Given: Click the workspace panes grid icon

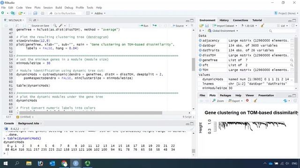Looking at the screenshot, I should coord(88,13).
